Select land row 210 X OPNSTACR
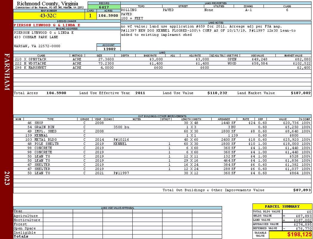This screenshot has height=239, width=313. (x=162, y=59)
